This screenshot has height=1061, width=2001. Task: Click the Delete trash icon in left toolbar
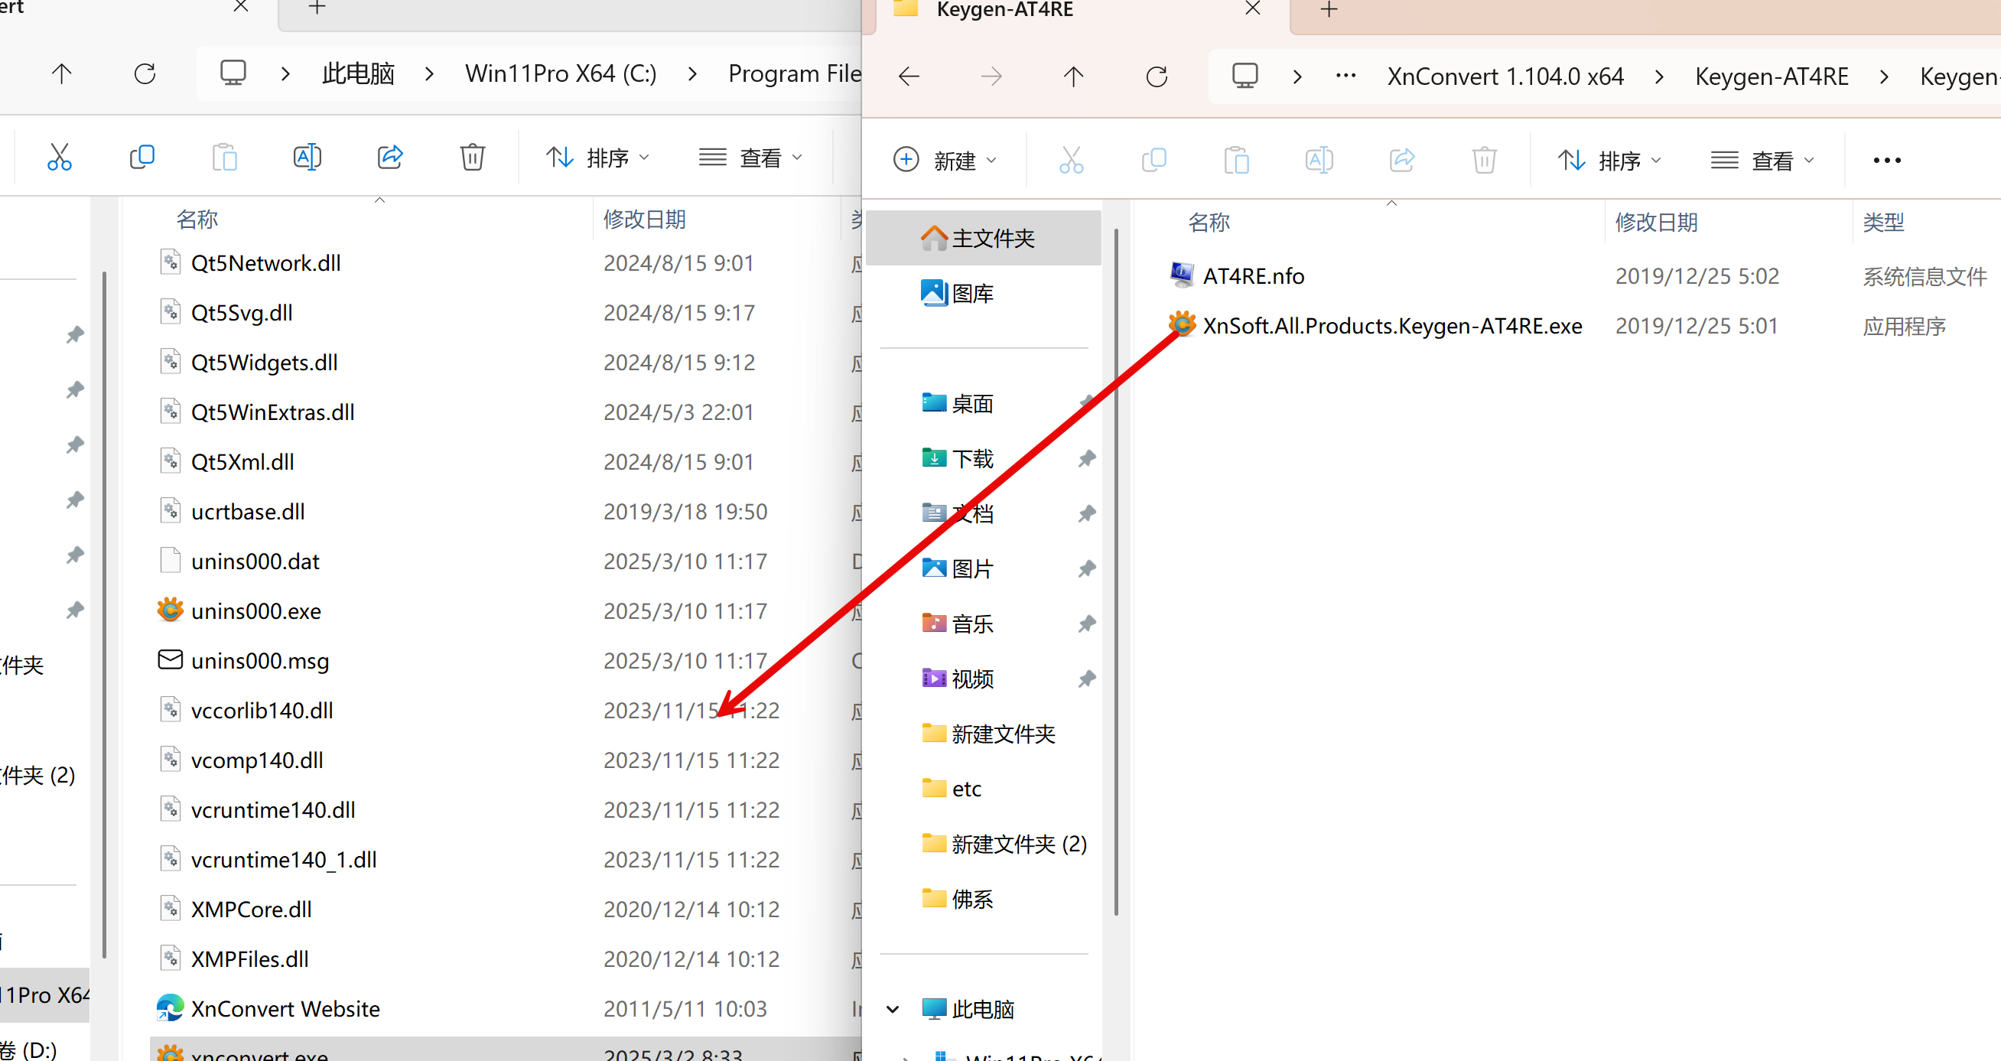click(472, 158)
